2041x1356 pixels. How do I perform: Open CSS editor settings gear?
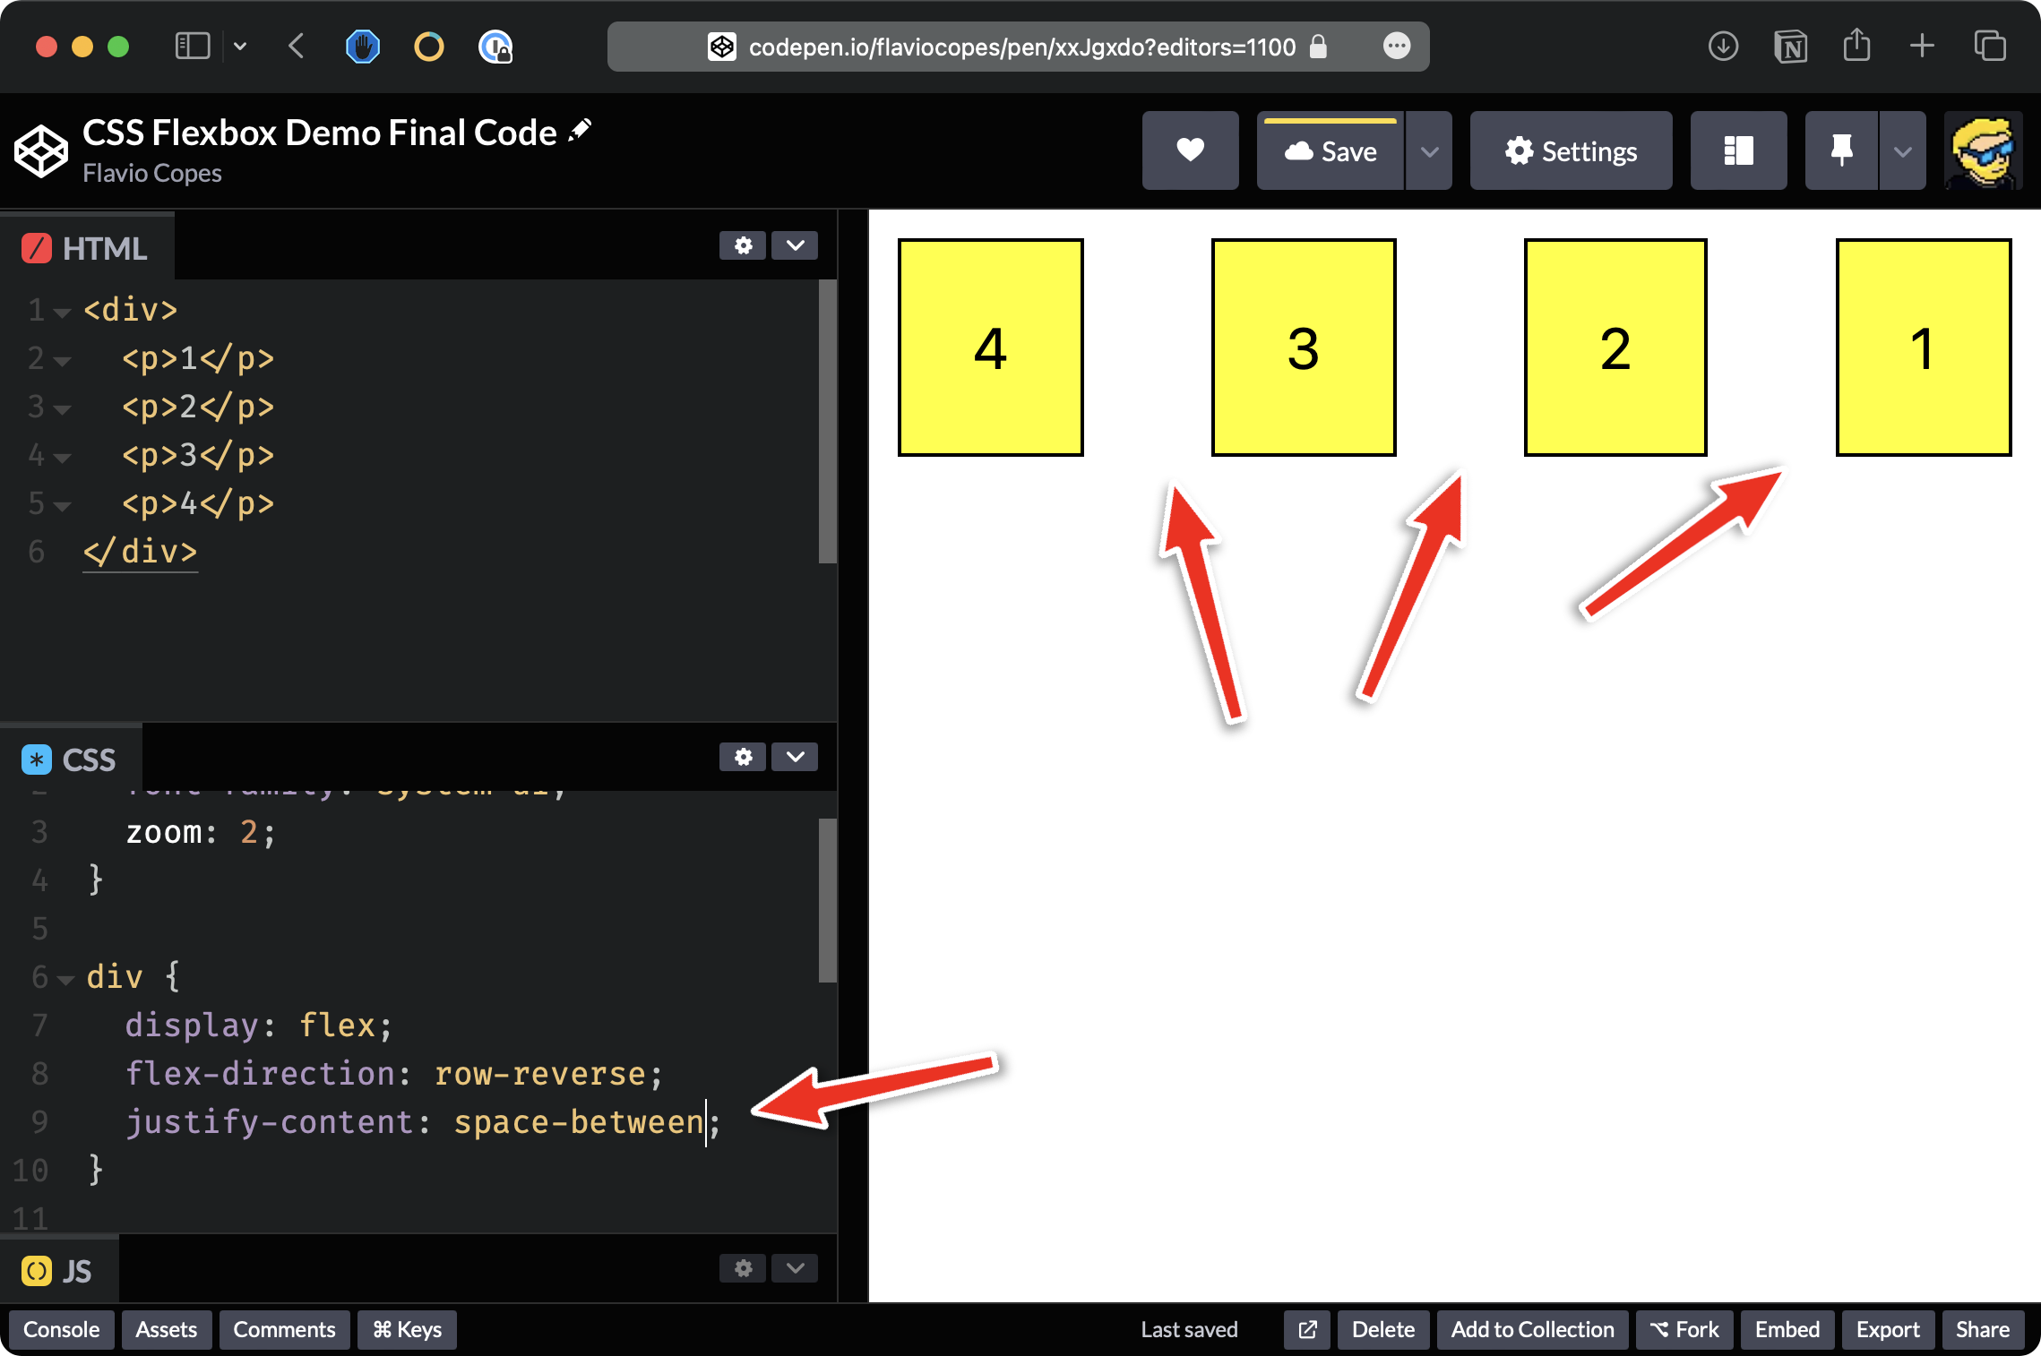(743, 757)
